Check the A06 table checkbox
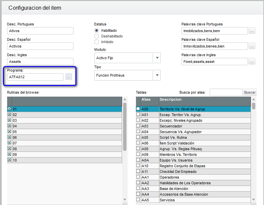The height and width of the screenshot is (205, 264). pyautogui.click(x=138, y=143)
